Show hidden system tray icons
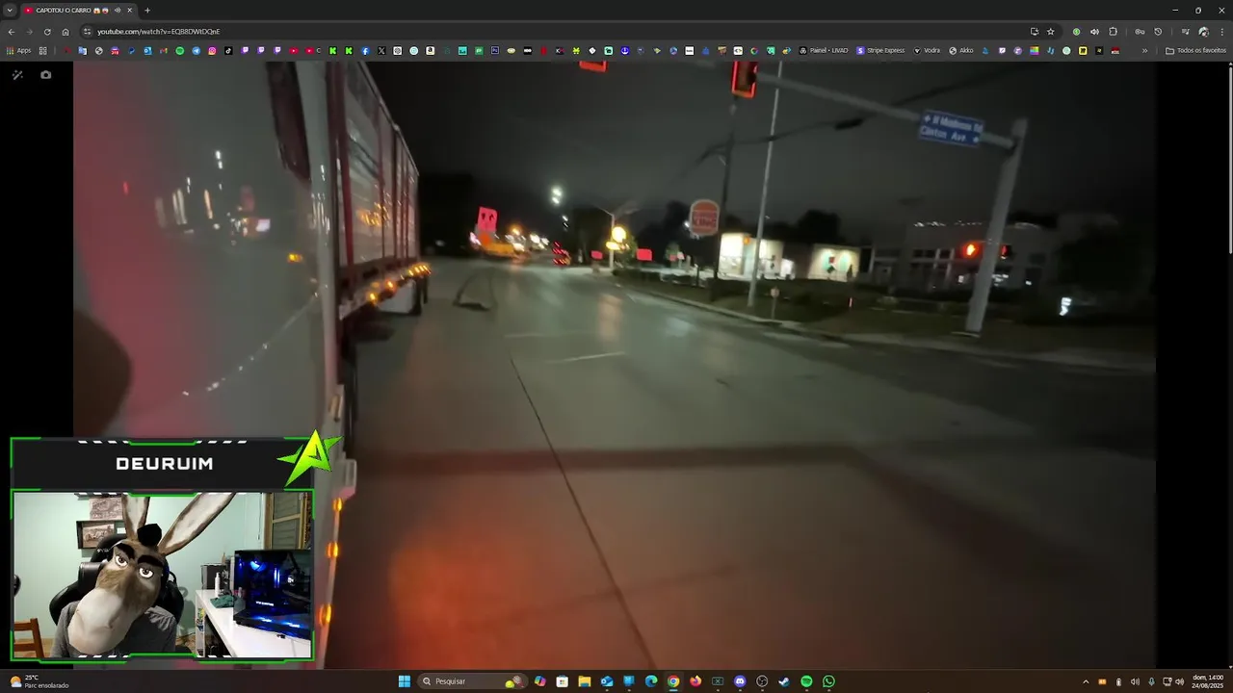This screenshot has width=1233, height=693. [1086, 681]
